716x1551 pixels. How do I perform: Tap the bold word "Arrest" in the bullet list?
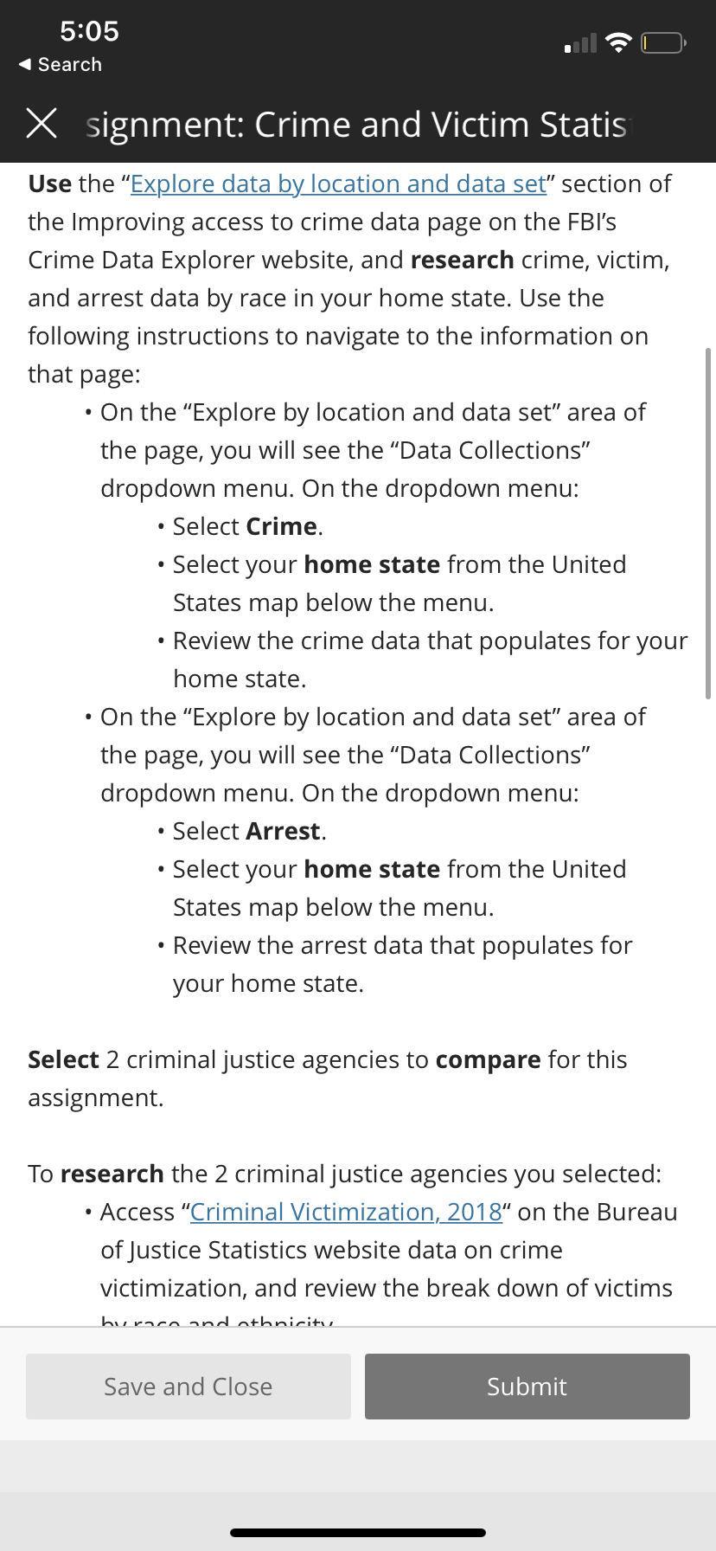(284, 832)
